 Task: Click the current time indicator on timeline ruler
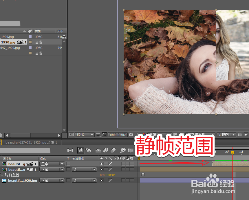[233, 153]
